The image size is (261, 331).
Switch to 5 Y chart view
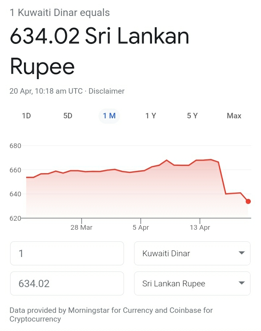tap(192, 116)
